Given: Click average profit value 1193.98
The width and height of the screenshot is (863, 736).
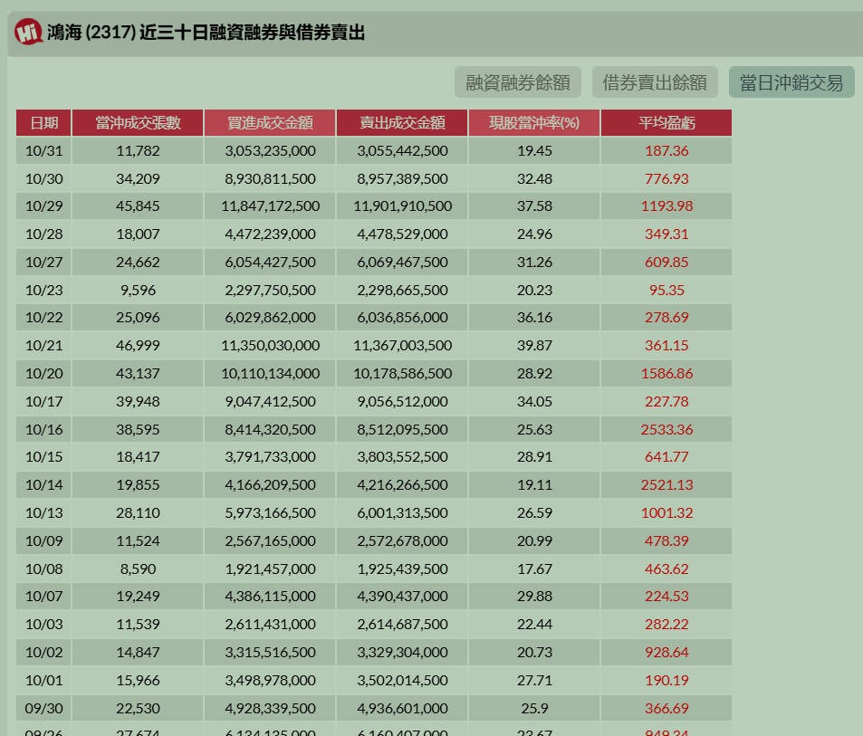Looking at the screenshot, I should (x=666, y=206).
